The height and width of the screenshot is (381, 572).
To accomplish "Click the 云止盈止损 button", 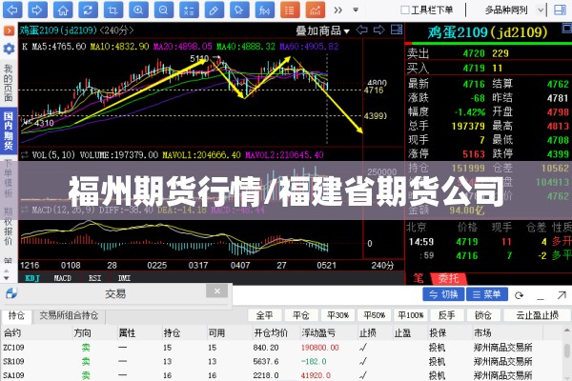I will [538, 315].
